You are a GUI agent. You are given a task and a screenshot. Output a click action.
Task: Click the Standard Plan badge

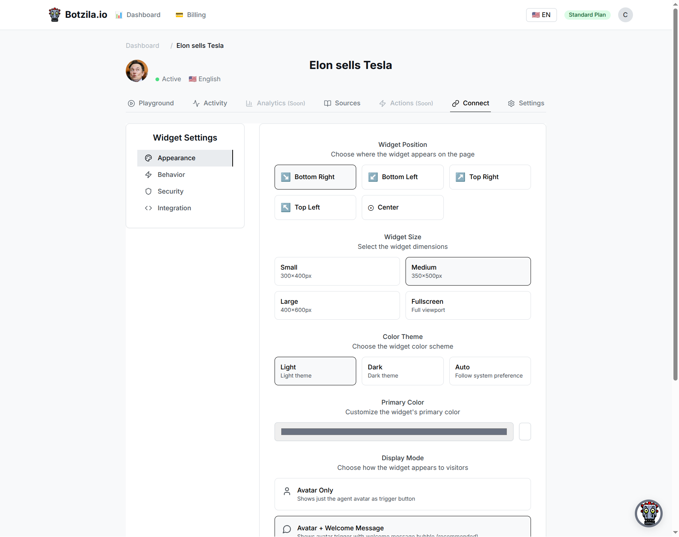coord(587,15)
